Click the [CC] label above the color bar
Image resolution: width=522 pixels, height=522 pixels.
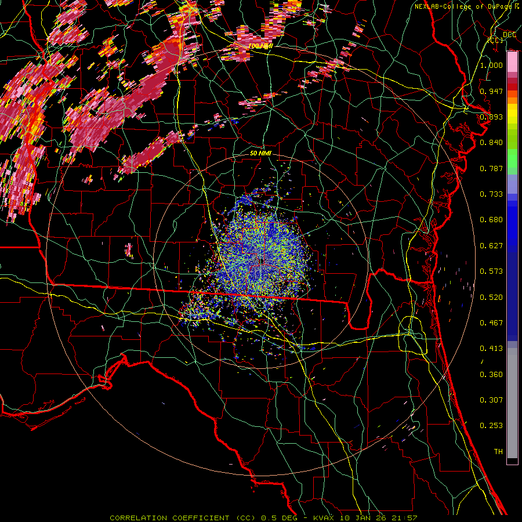pos(495,40)
